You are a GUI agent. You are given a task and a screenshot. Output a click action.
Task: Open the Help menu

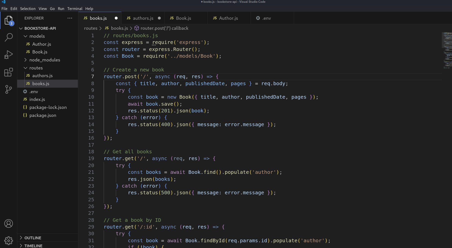[x=89, y=9]
